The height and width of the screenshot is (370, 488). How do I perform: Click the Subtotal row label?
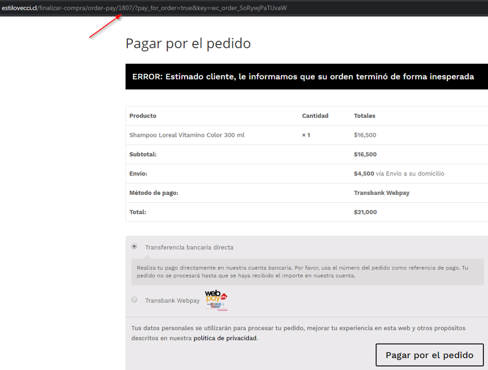click(143, 154)
